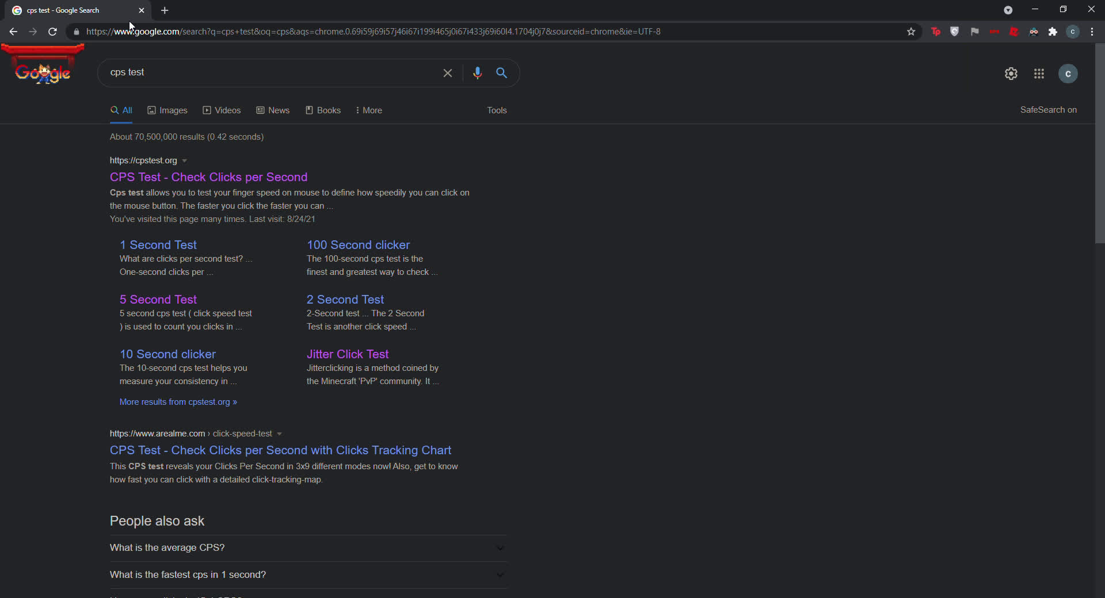Click the vertical page scrollbar thumb

pos(1099,144)
